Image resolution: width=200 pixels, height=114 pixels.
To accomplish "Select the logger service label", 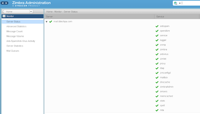I will [163, 40].
